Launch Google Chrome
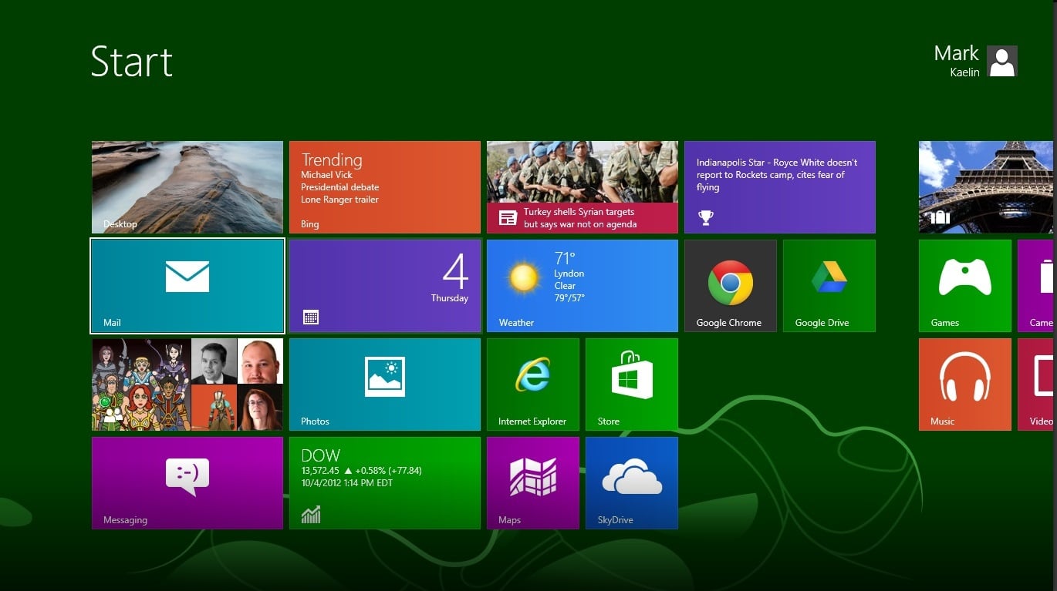The height and width of the screenshot is (591, 1057). pyautogui.click(x=731, y=286)
